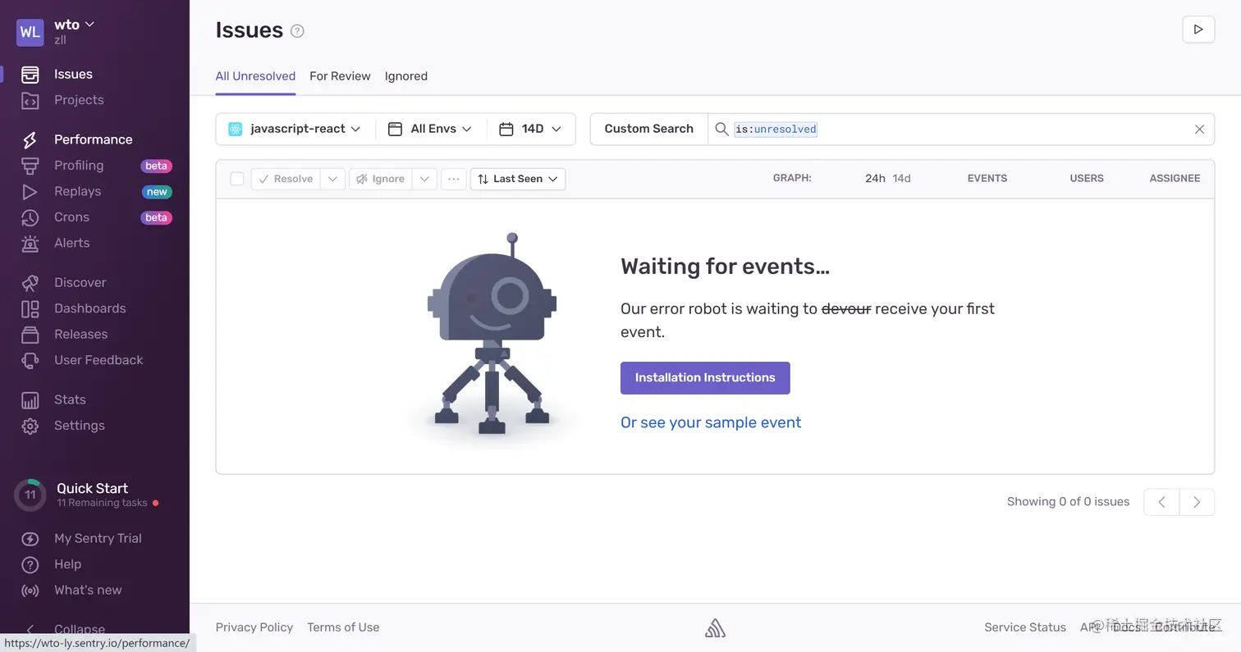Click My Sentry Trial lightning icon
This screenshot has height=652, width=1241.
[x=30, y=539]
